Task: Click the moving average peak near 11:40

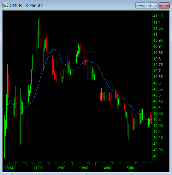Action: pyautogui.click(x=54, y=49)
